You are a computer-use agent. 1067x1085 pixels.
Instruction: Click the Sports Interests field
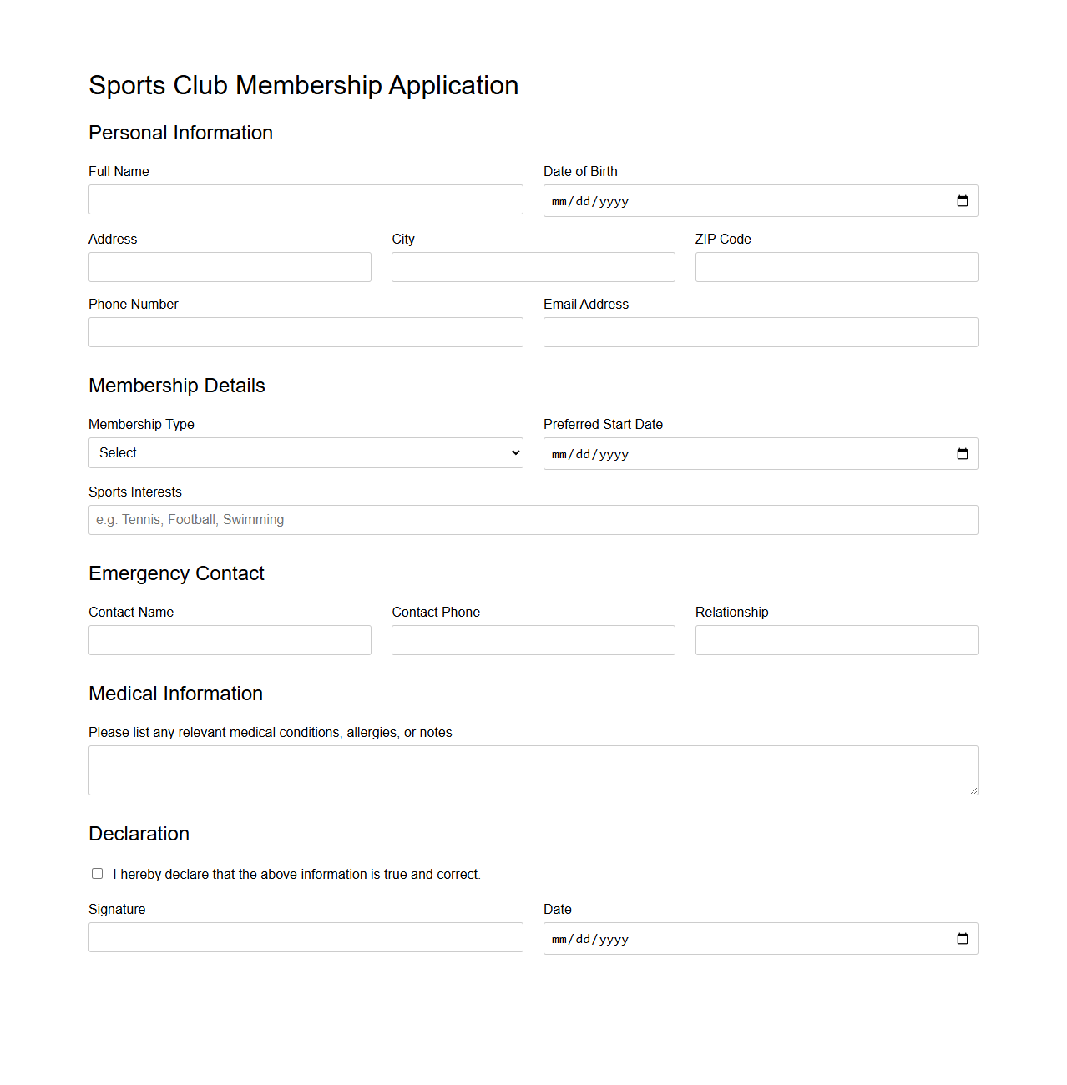point(533,519)
